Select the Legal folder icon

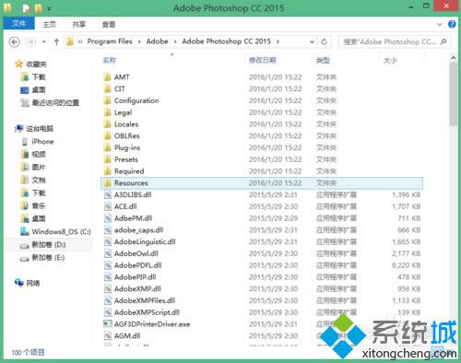coord(107,112)
